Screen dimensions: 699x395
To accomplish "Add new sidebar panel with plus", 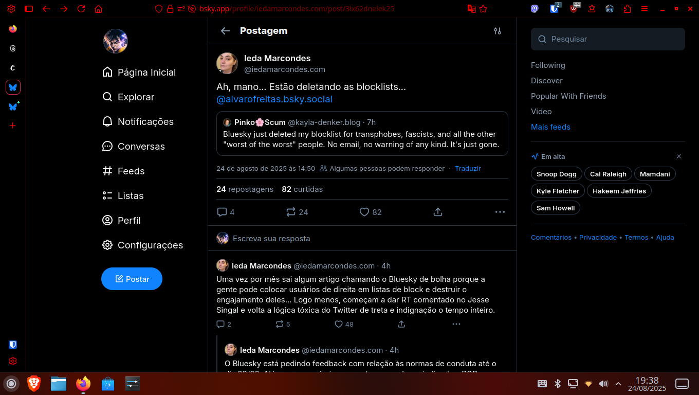I will pos(13,125).
